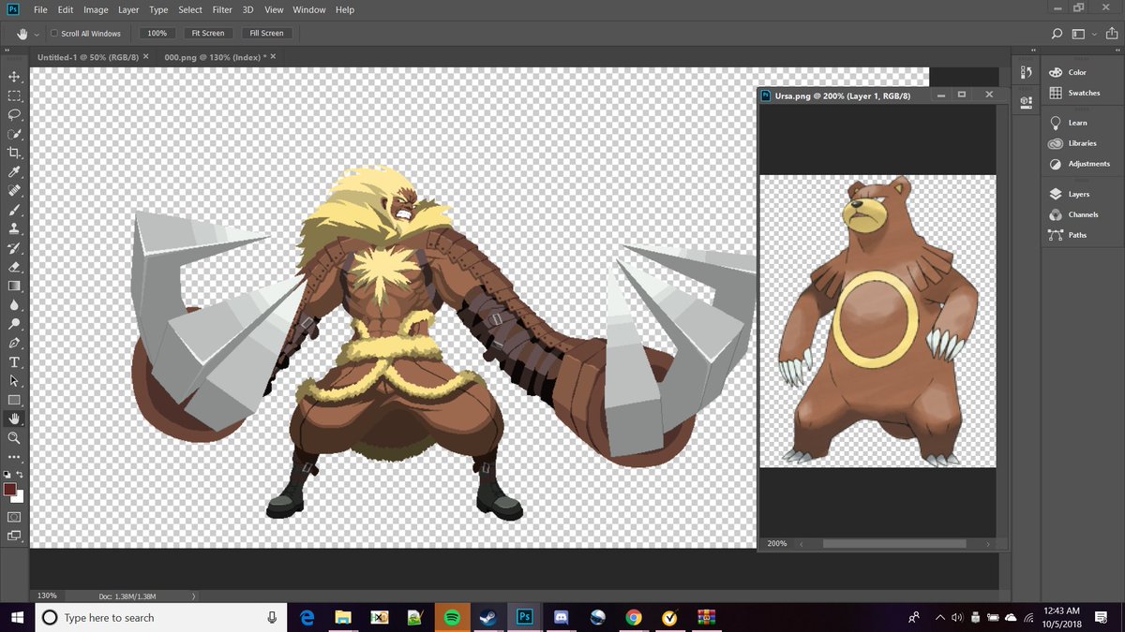The height and width of the screenshot is (632, 1125).
Task: Open the Layer menu
Action: point(128,9)
